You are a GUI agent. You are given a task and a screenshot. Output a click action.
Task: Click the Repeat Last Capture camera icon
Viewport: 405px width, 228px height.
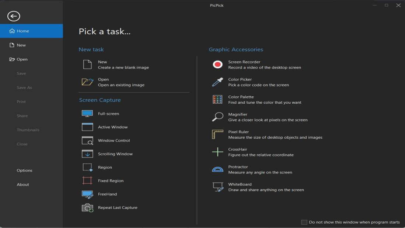point(87,208)
